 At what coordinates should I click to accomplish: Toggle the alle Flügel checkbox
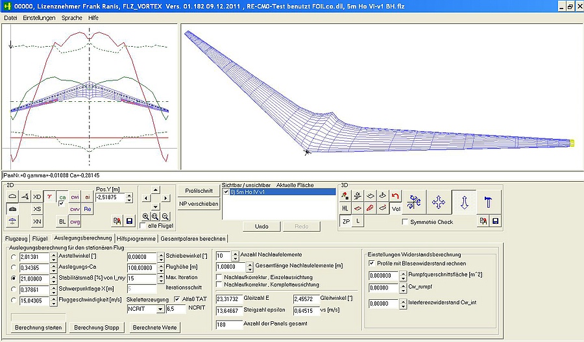tap(142, 226)
